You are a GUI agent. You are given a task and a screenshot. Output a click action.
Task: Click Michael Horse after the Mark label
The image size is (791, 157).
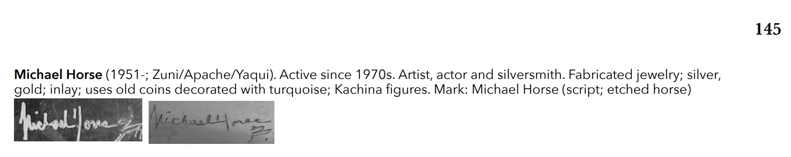[515, 90]
